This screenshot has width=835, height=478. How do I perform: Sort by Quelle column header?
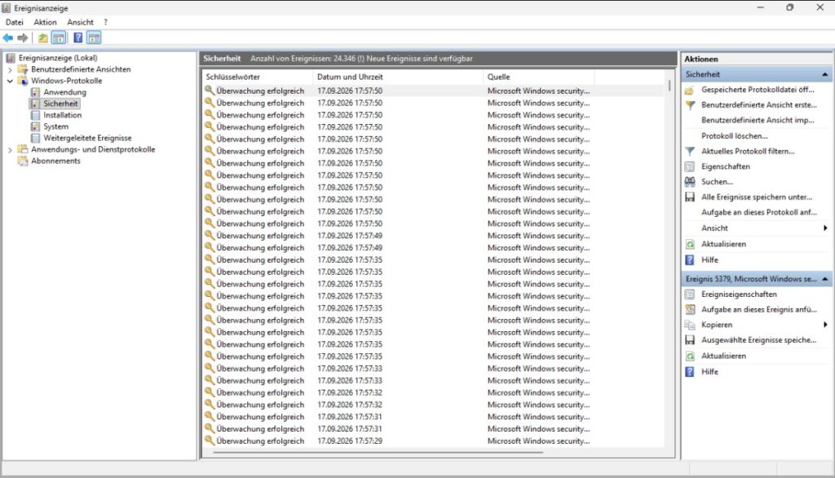(x=538, y=77)
